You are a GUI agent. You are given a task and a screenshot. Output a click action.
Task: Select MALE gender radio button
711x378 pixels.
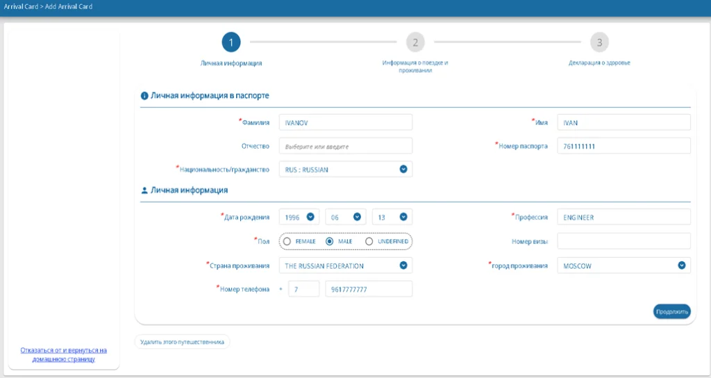click(330, 241)
